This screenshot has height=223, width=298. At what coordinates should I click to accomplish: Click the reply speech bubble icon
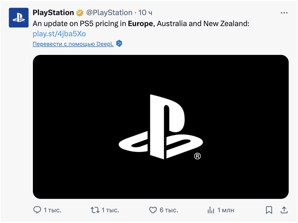[x=37, y=210]
